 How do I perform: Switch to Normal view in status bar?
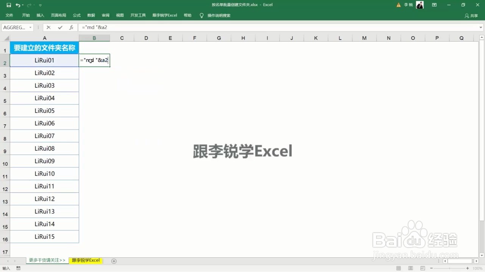pos(398,268)
